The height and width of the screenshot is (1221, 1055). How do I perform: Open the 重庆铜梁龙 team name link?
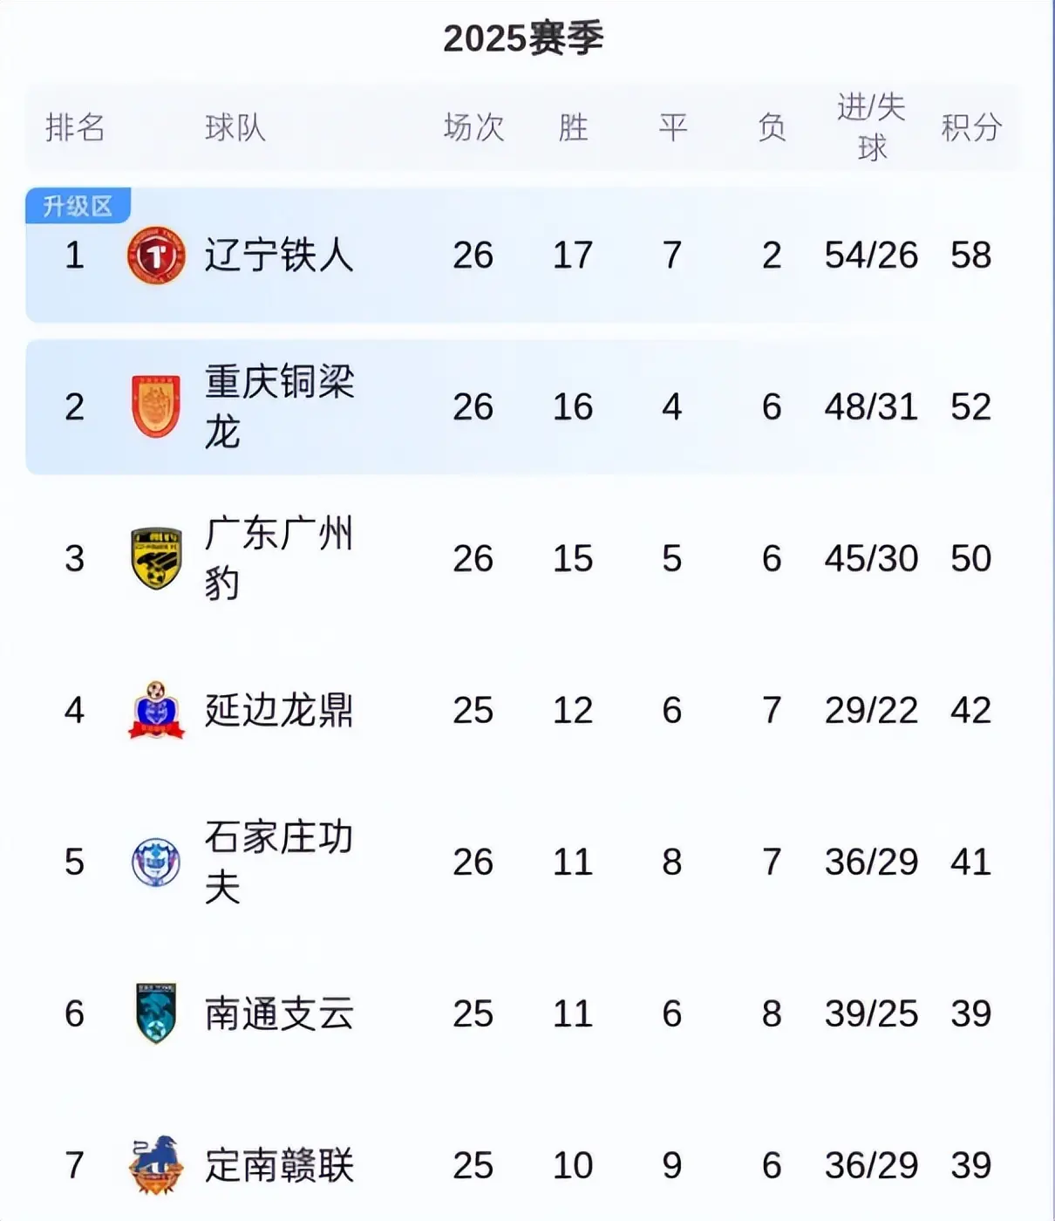(279, 406)
